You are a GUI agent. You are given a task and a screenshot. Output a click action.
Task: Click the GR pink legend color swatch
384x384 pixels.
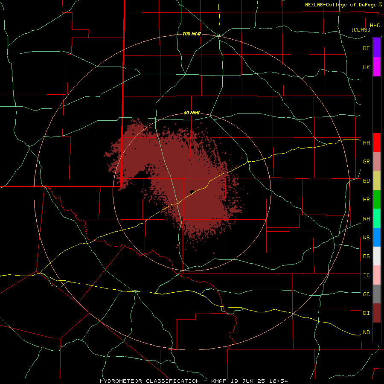(x=377, y=162)
